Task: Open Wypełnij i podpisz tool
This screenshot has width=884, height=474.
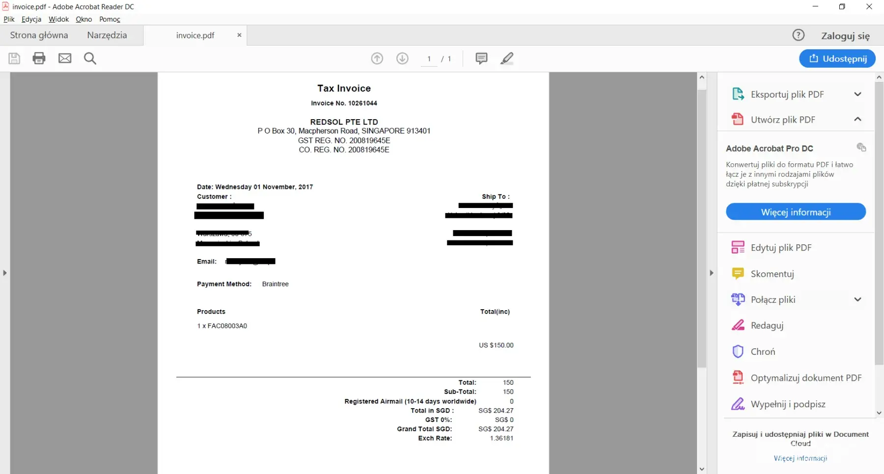Action: click(778, 404)
